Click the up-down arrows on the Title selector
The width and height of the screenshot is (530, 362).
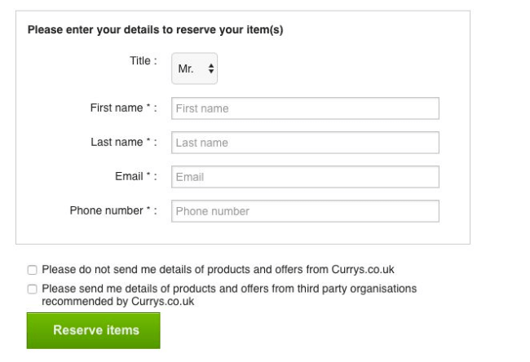pos(211,68)
